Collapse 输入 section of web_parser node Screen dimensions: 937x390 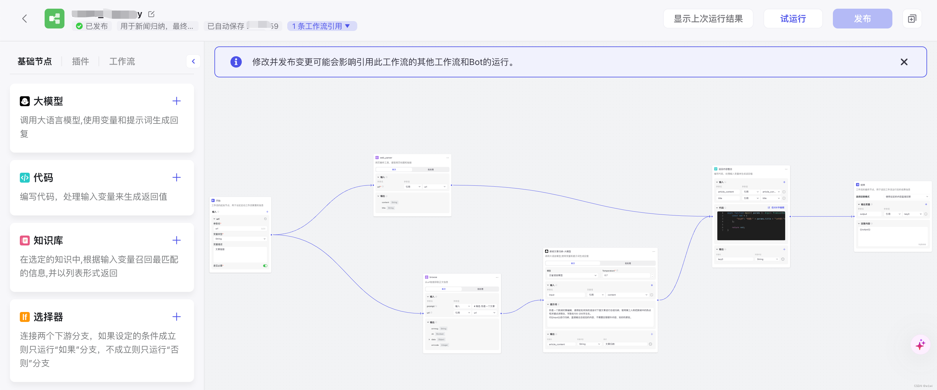[x=378, y=177]
